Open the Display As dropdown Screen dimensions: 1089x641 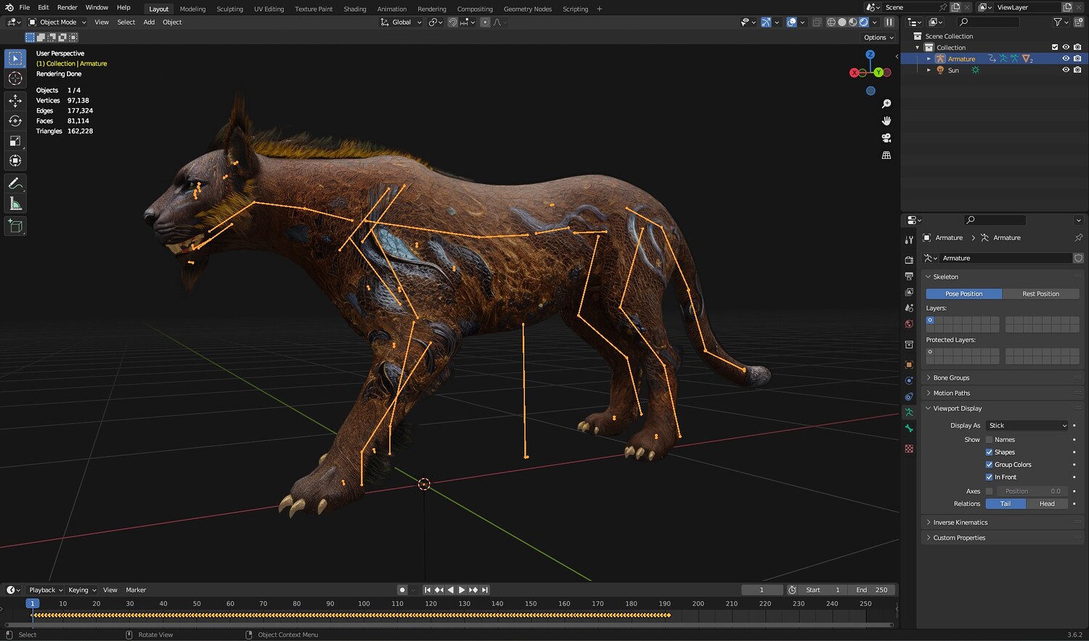coord(1027,425)
